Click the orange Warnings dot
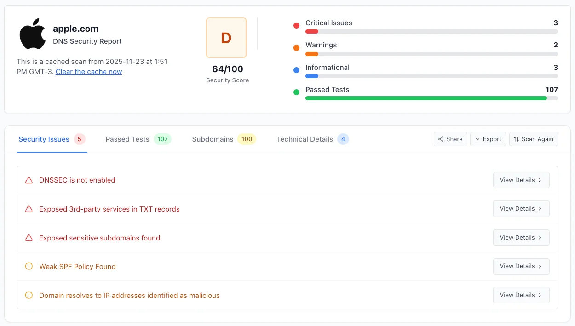Viewport: 575px width, 326px height. (296, 47)
